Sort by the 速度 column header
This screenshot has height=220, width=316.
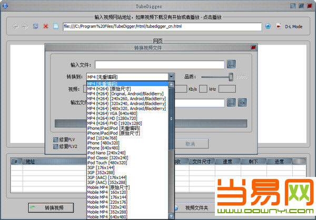click(x=228, y=161)
